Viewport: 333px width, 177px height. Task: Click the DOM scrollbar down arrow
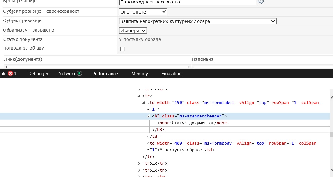coord(332,170)
